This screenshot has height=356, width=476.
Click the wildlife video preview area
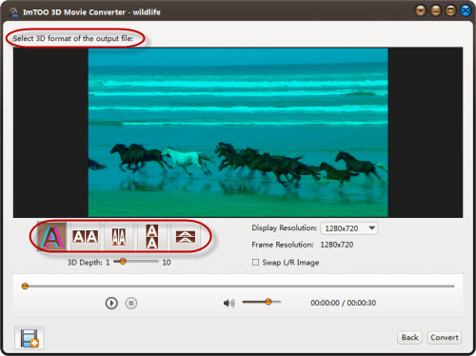tap(238, 132)
